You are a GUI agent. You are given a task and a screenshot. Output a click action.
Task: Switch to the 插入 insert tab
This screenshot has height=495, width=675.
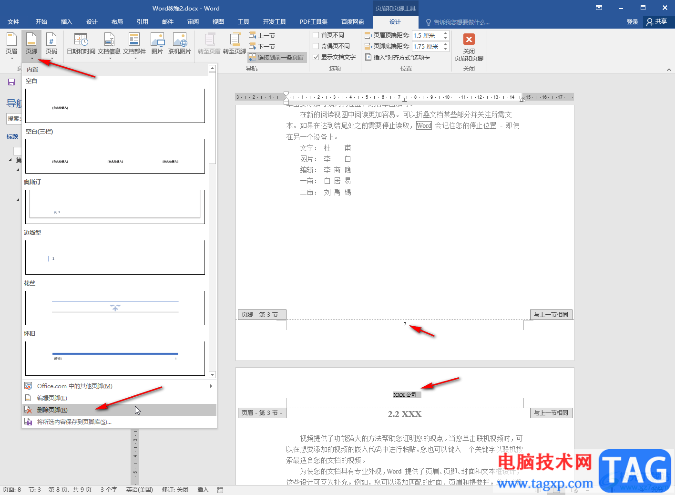(x=67, y=22)
